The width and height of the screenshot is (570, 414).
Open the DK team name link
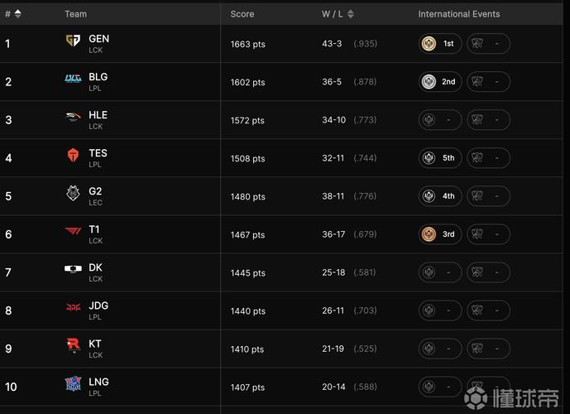(x=96, y=267)
